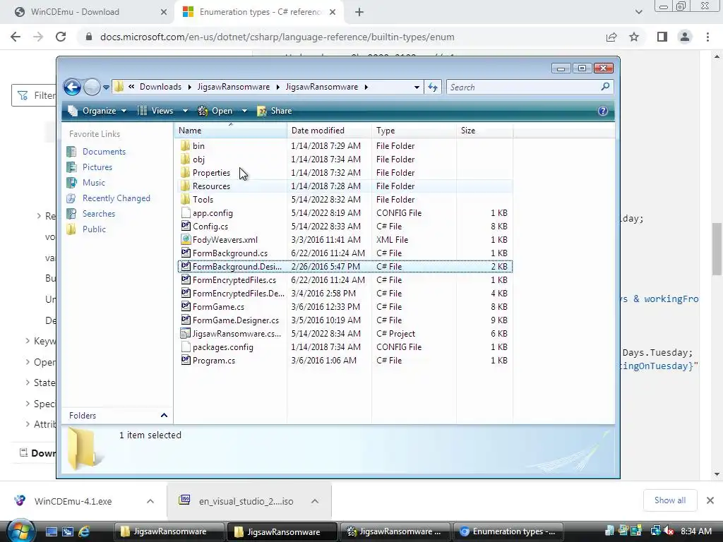723x542 pixels.
Task: Select the Resources folder icon
Action: (186, 186)
